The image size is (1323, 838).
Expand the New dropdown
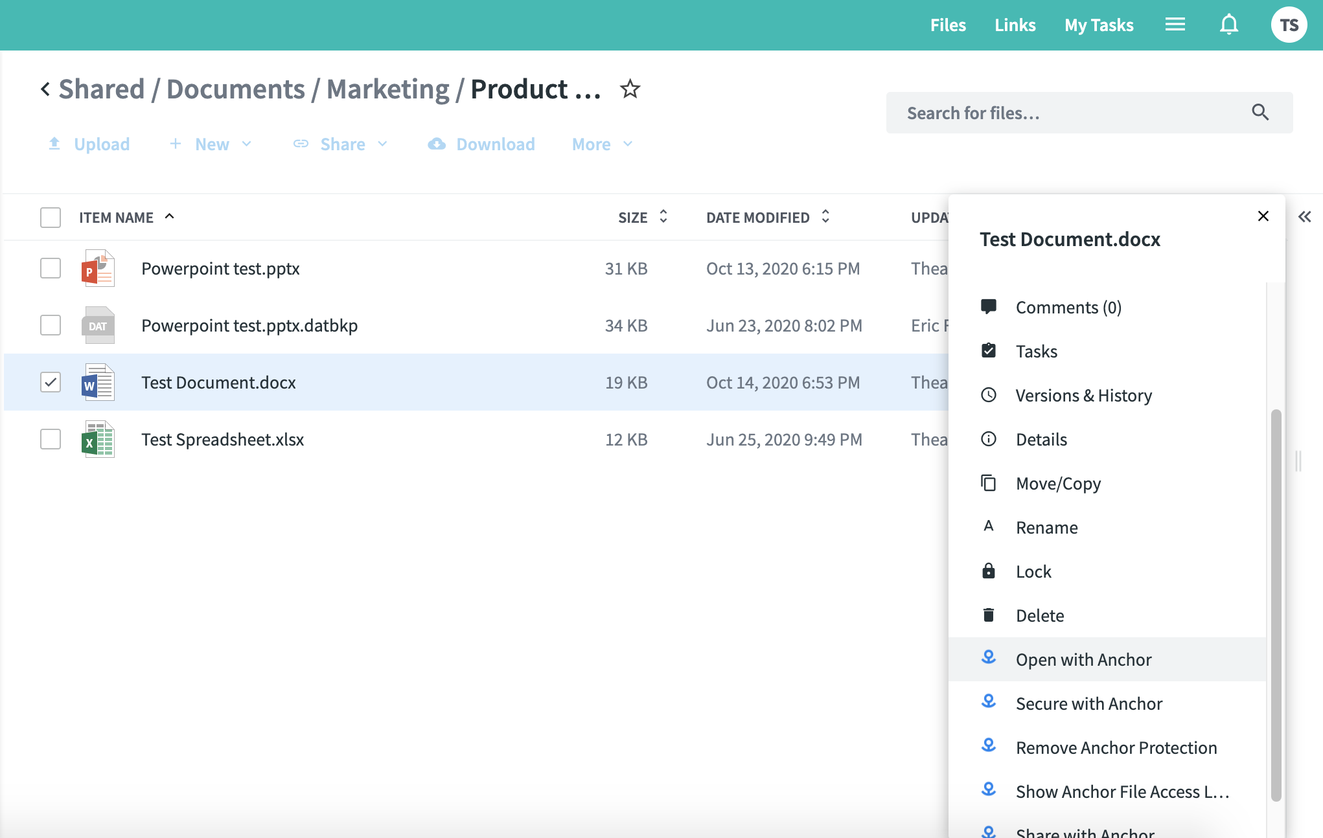(211, 144)
